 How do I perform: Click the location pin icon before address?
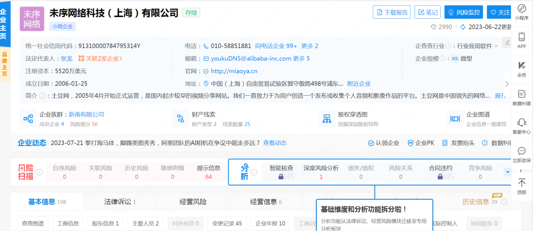[x=206, y=84]
